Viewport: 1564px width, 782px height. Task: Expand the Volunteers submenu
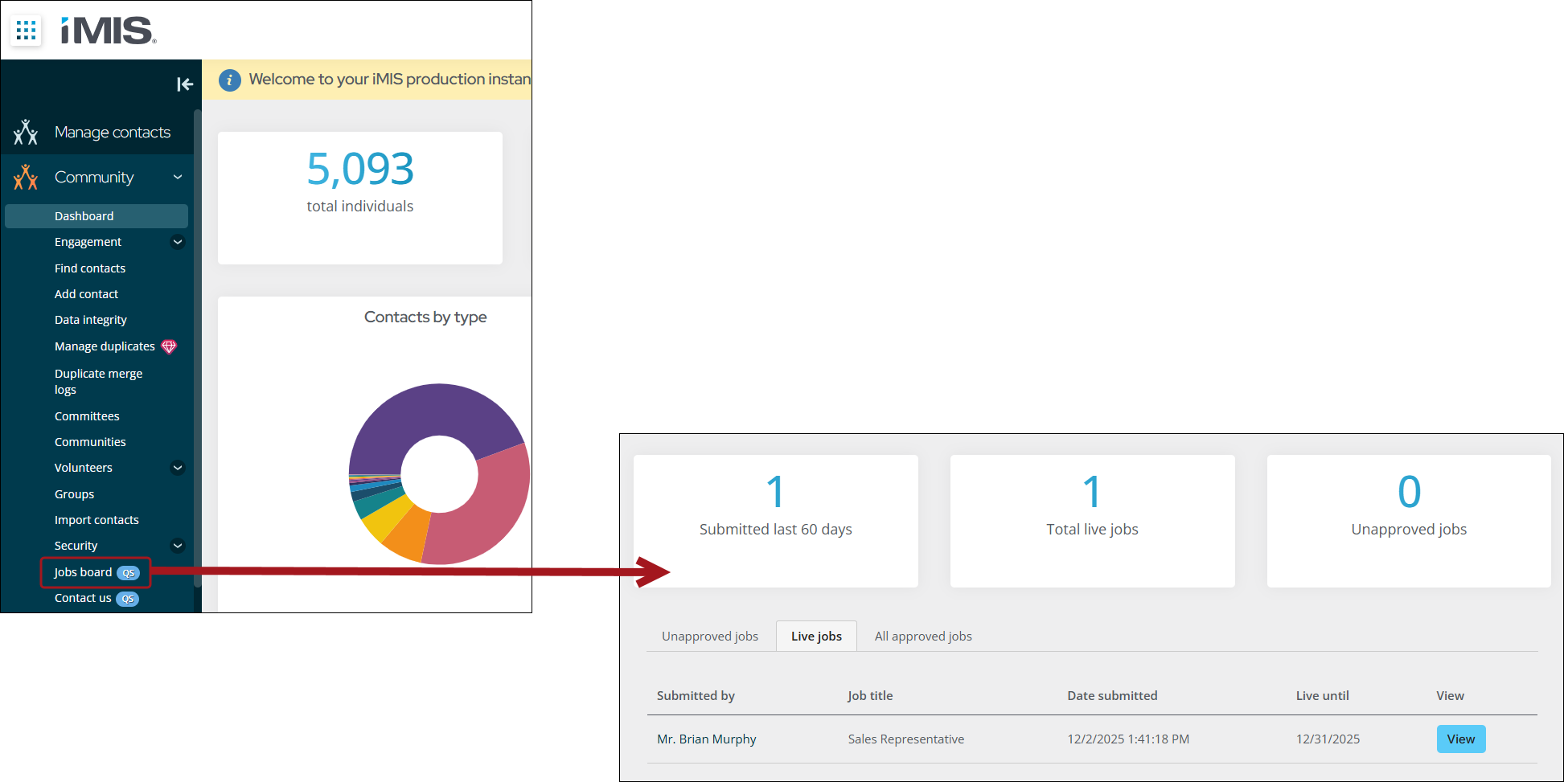point(178,468)
